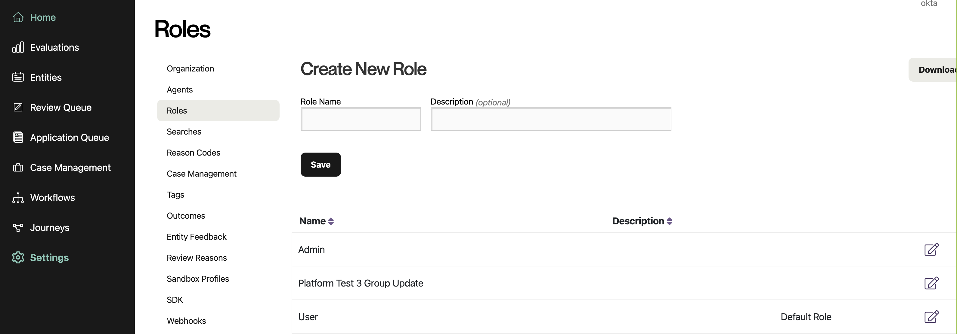The height and width of the screenshot is (334, 957).
Task: Edit the User role
Action: pyautogui.click(x=931, y=317)
